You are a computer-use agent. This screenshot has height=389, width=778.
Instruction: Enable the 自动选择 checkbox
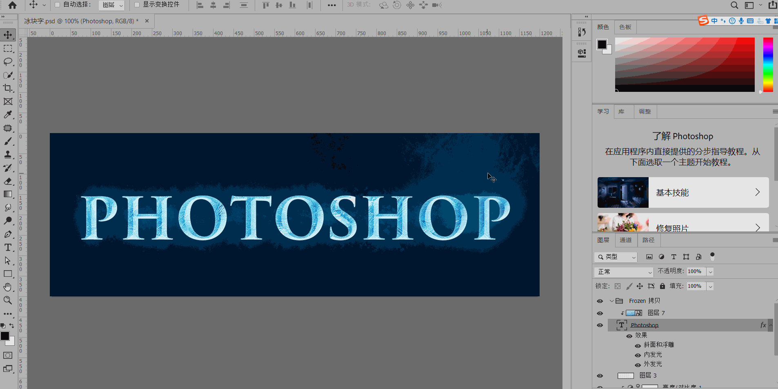click(57, 5)
